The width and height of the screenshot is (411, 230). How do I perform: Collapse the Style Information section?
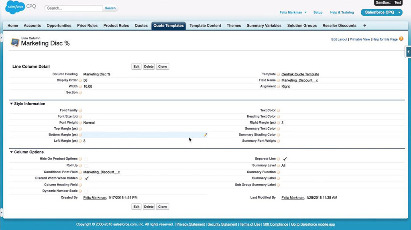click(11, 104)
